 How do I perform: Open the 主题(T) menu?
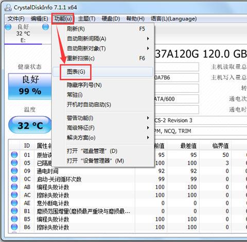(86, 19)
